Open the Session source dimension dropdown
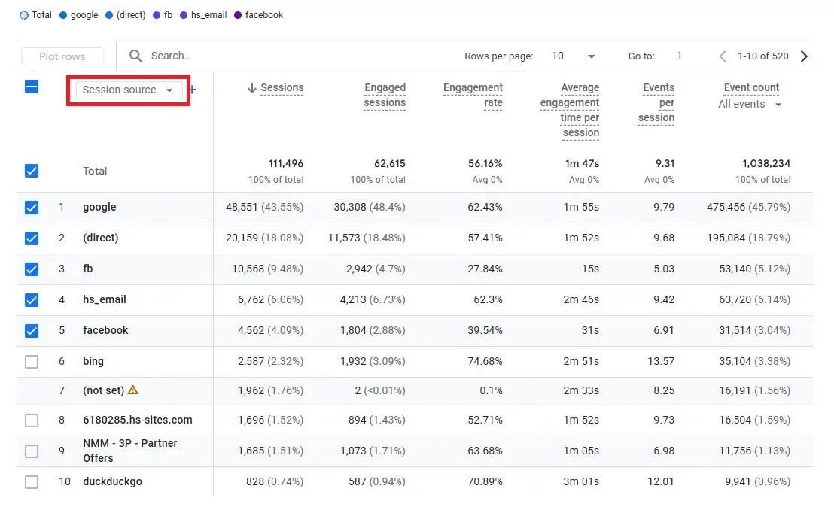 [x=128, y=90]
